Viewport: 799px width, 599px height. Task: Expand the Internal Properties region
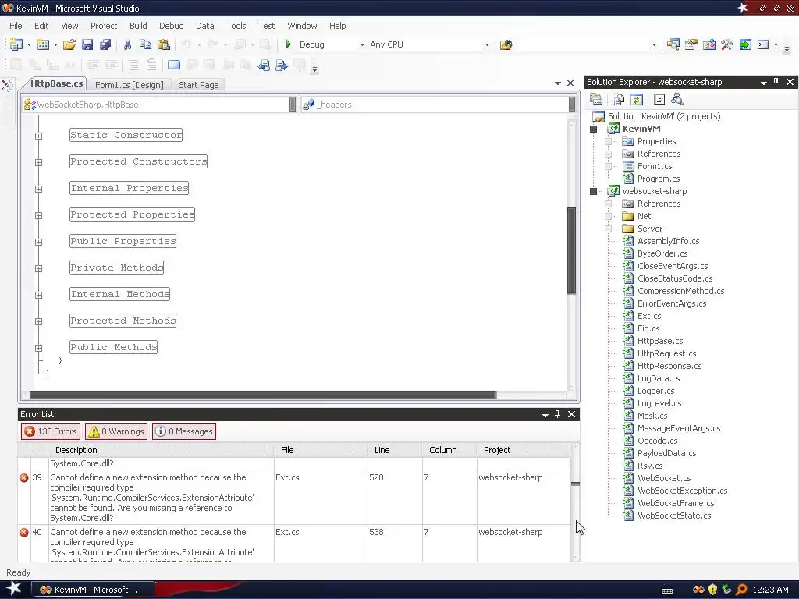pyautogui.click(x=38, y=189)
